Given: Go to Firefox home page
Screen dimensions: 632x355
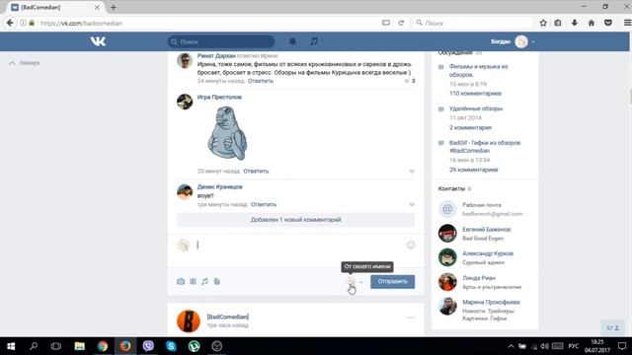Looking at the screenshot, I should click(592, 23).
